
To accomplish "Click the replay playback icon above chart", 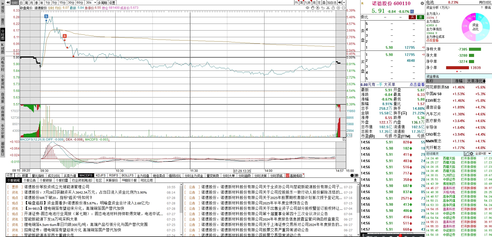I will point(318,8).
